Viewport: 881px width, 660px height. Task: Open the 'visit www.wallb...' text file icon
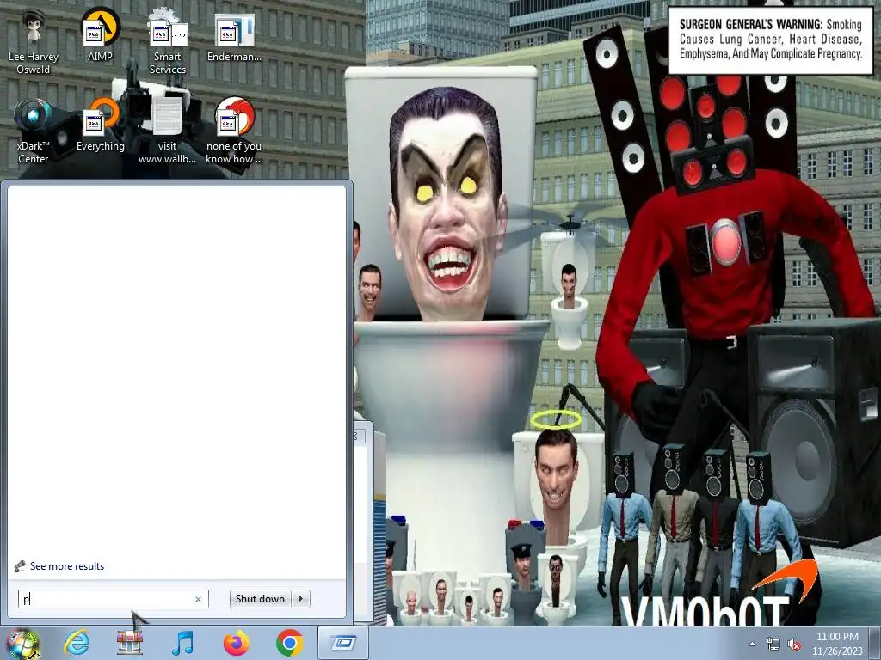pyautogui.click(x=168, y=131)
